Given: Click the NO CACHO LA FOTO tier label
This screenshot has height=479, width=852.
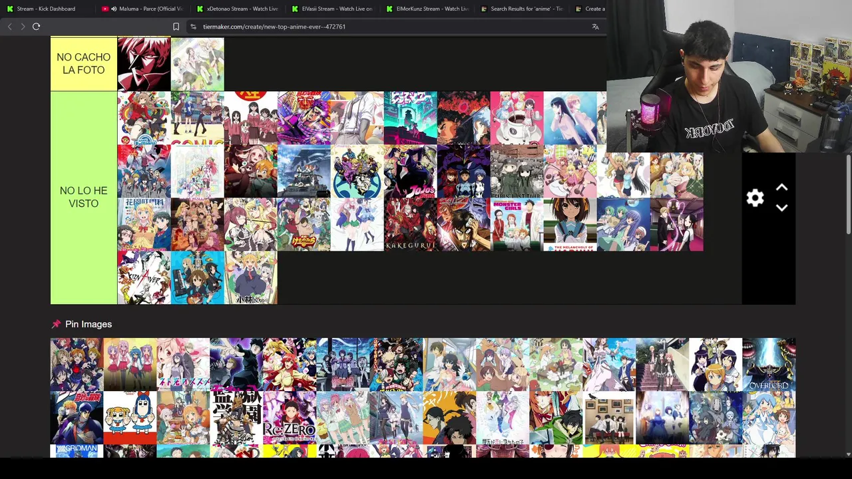Looking at the screenshot, I should point(84,64).
